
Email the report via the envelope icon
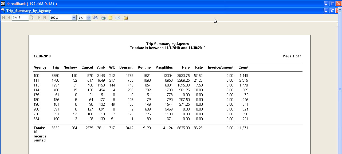118,18
